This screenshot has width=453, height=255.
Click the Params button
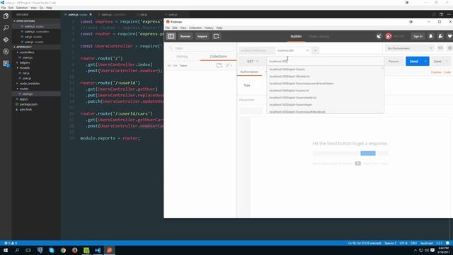pyautogui.click(x=394, y=62)
